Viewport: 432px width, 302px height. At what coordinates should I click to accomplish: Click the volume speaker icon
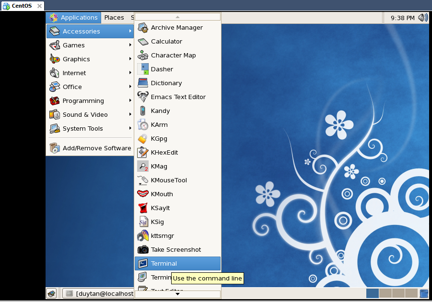[422, 18]
